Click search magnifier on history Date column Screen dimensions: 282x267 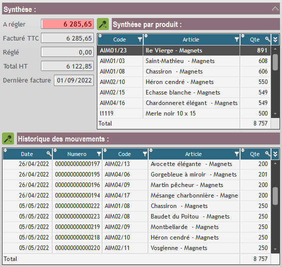(49, 154)
